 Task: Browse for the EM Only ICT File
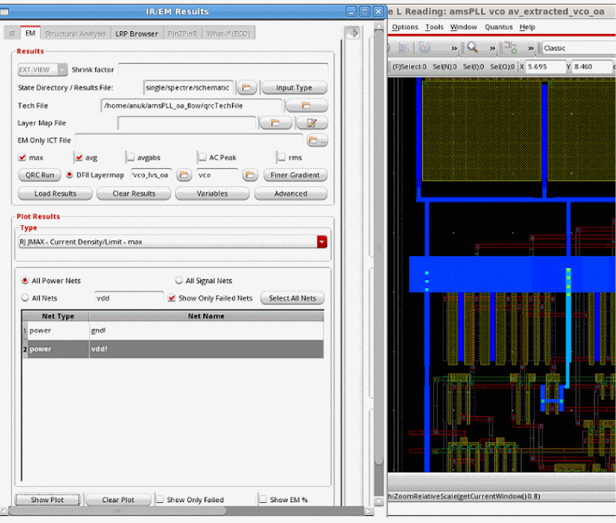tap(317, 141)
